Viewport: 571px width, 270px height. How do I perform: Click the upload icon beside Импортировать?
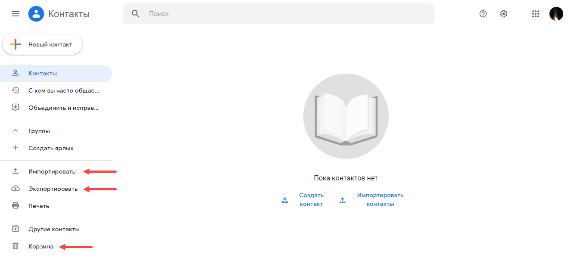(x=16, y=171)
